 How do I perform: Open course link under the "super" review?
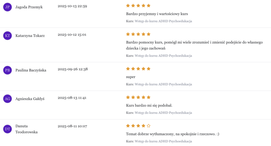click(163, 84)
